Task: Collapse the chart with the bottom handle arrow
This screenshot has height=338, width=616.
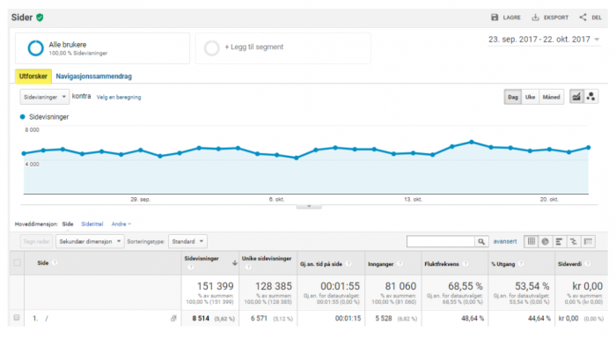Action: (309, 206)
